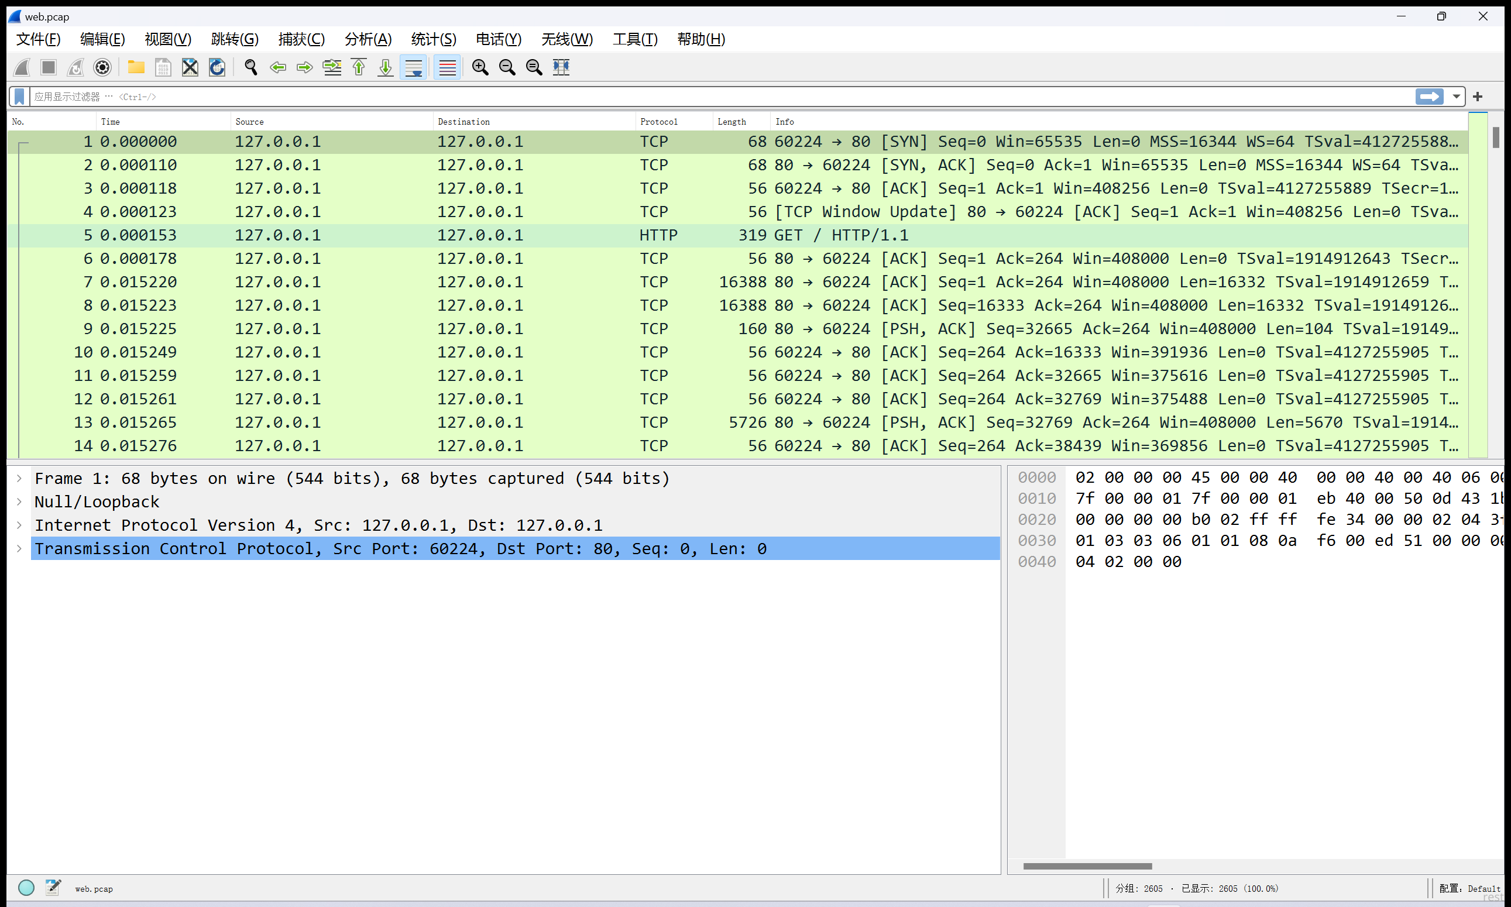Reload the capture file icon

217,67
